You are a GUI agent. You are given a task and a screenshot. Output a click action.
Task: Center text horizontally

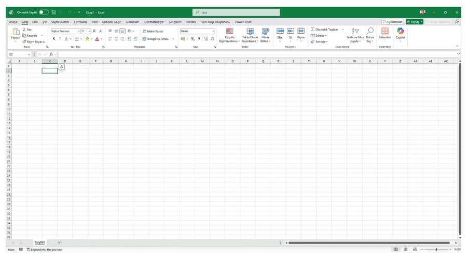116,39
